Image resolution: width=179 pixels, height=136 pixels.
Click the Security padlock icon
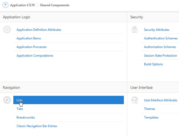click(x=135, y=29)
